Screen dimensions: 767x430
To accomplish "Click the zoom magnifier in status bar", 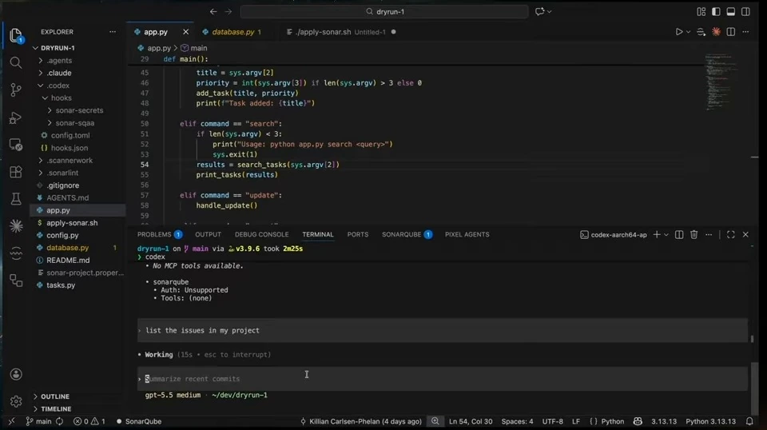I will point(435,421).
